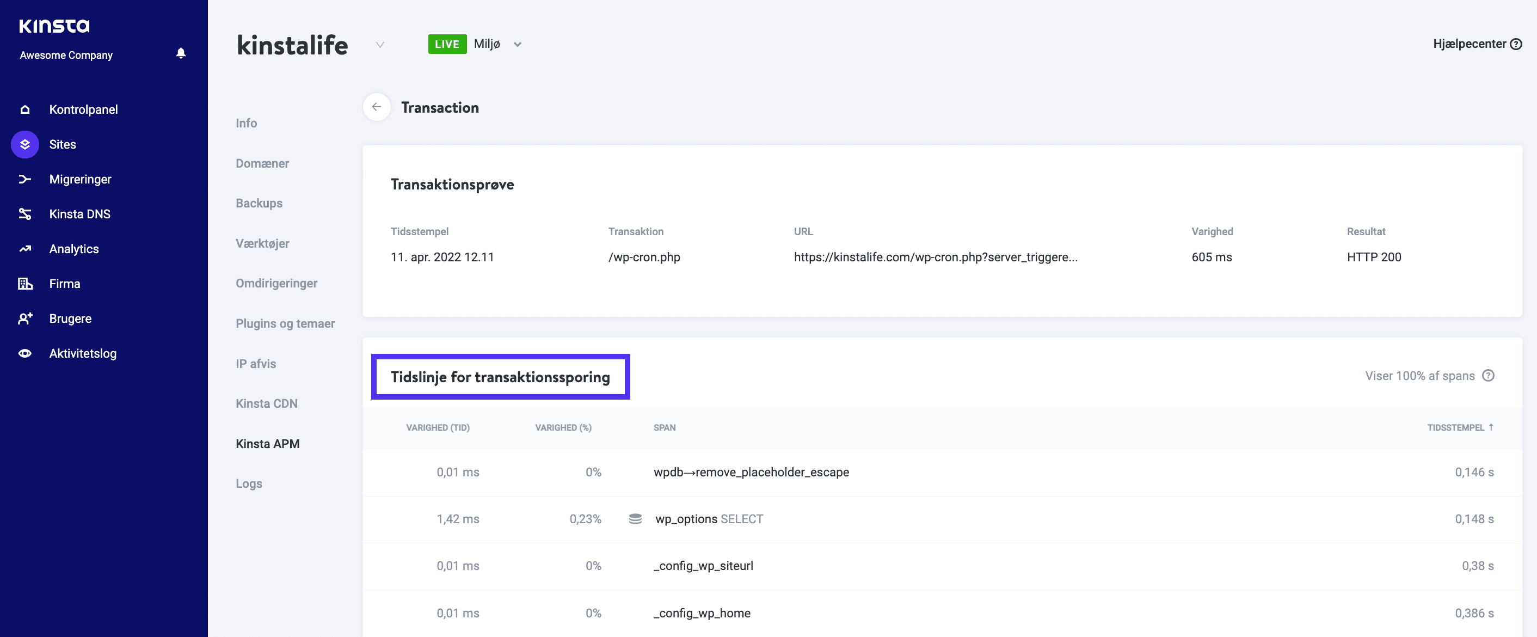Click the 0,148 s timestamp cell

1474,519
